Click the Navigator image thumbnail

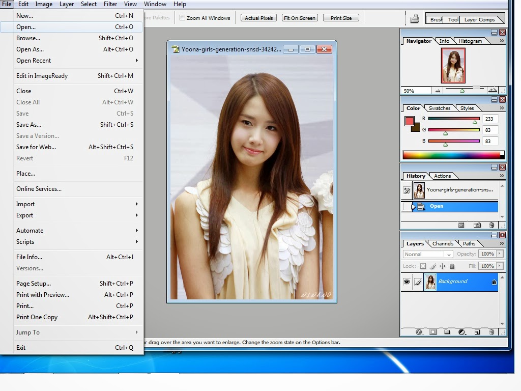point(453,66)
